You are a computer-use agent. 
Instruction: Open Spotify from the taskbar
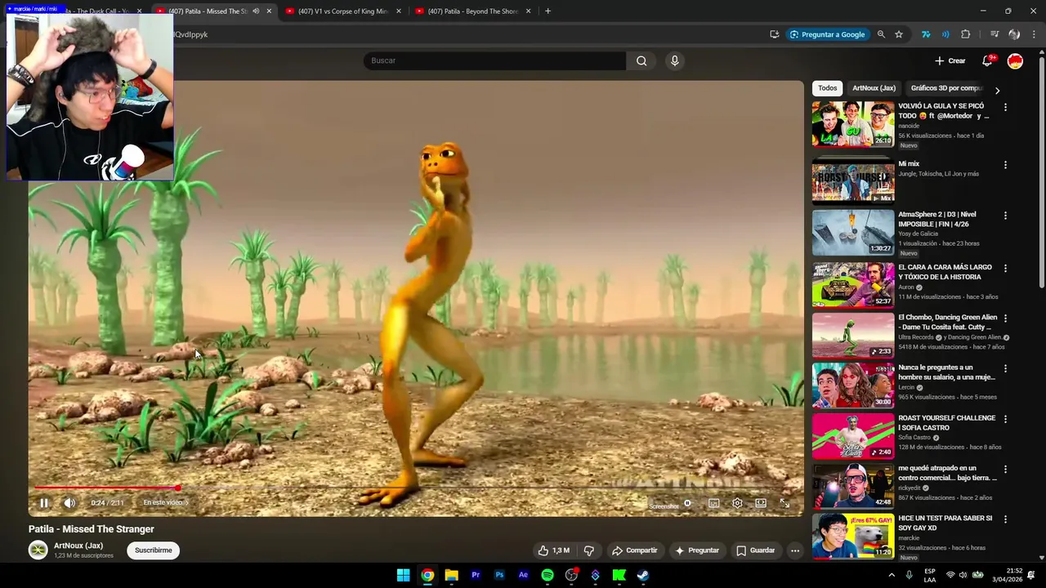coord(548,575)
